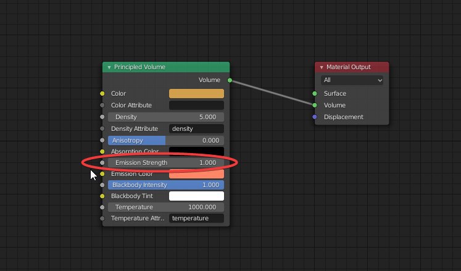Click the Blackbody Intensity input socket
The height and width of the screenshot is (271, 461).
point(102,185)
